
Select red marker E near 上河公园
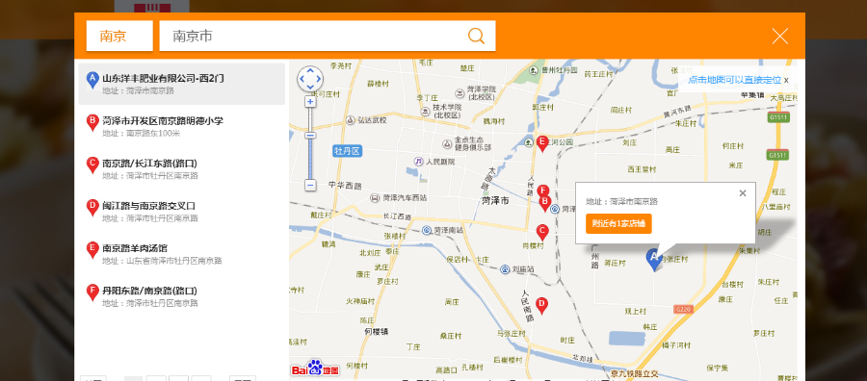coord(542,143)
